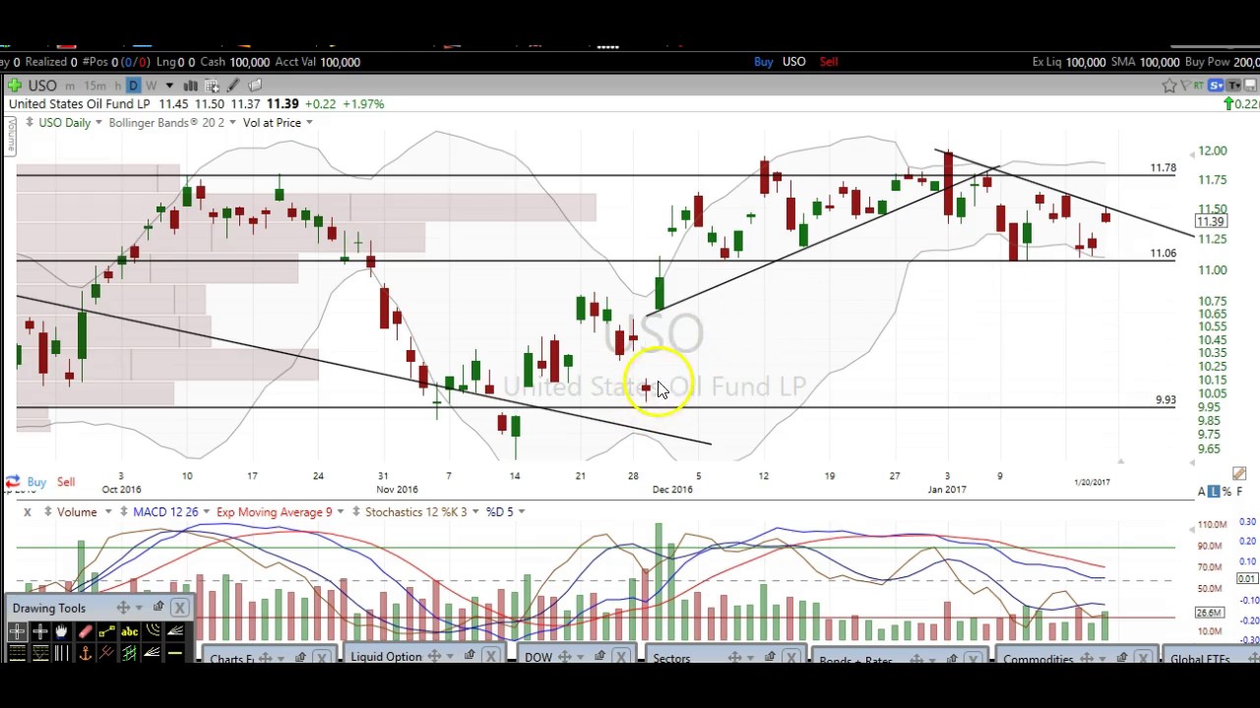Click the pencil draw icon in chart toolbar

coord(233,86)
